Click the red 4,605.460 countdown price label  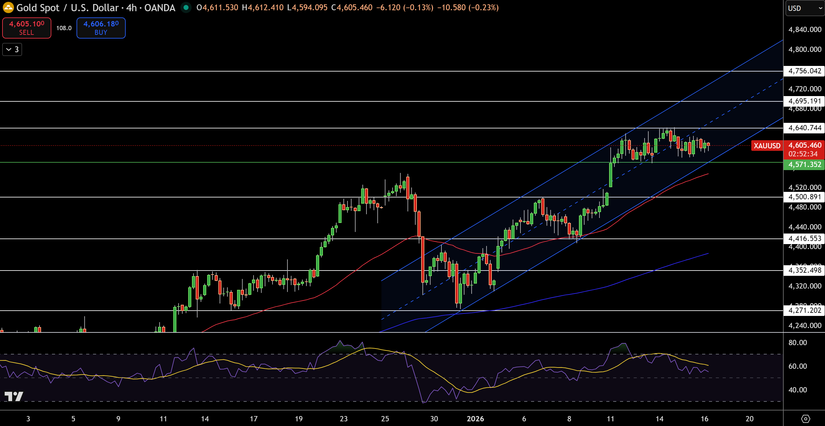804,150
